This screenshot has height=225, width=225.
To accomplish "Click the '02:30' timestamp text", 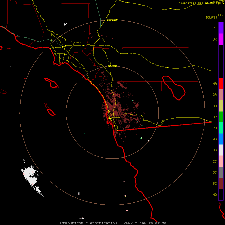I will [x=161, y=223].
